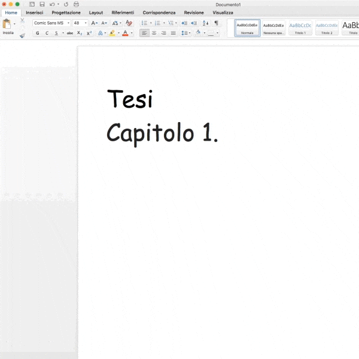This screenshot has width=359, height=359.
Task: Increase font size with larger A icon
Action: click(94, 23)
